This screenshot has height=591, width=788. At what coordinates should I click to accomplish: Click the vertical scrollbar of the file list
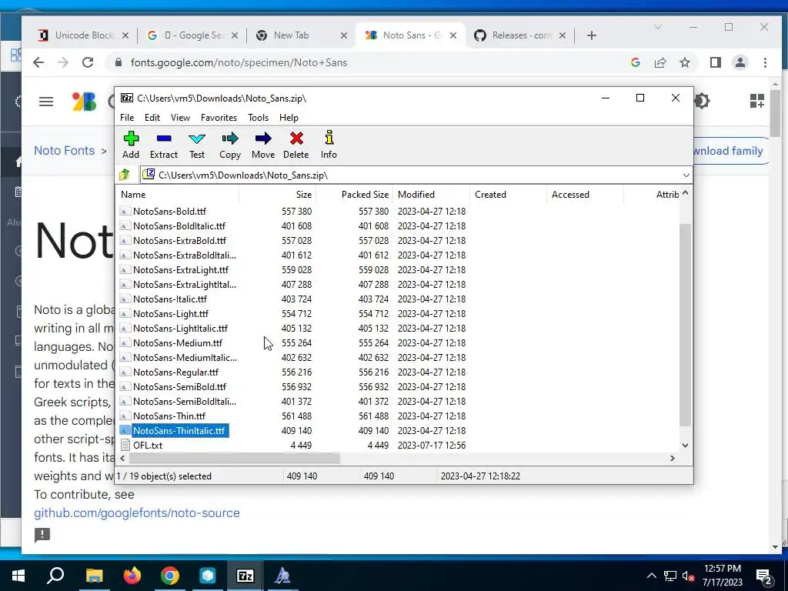[685, 325]
